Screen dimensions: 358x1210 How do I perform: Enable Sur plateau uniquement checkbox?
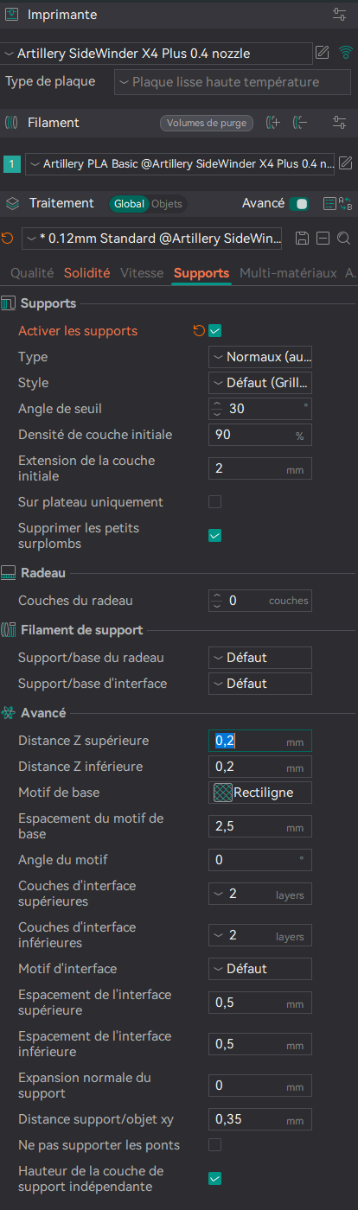point(215,501)
